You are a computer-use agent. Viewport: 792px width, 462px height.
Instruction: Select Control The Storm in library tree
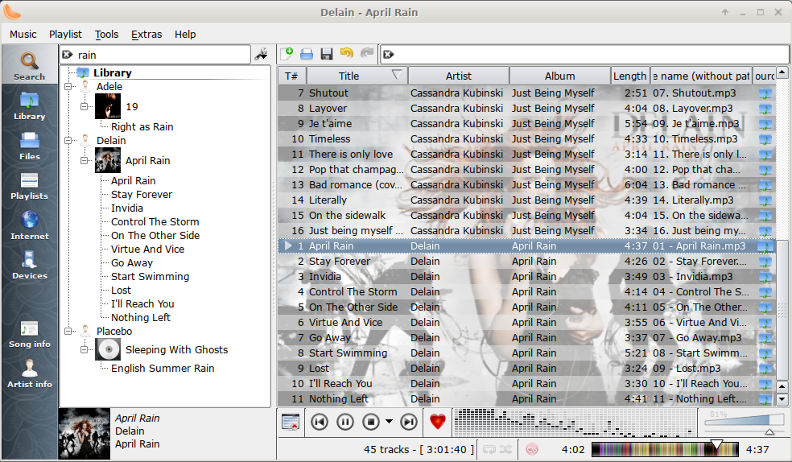[155, 221]
